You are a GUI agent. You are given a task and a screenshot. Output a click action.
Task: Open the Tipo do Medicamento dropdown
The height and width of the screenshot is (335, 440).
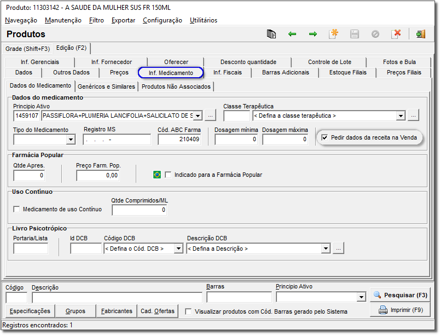pos(71,139)
